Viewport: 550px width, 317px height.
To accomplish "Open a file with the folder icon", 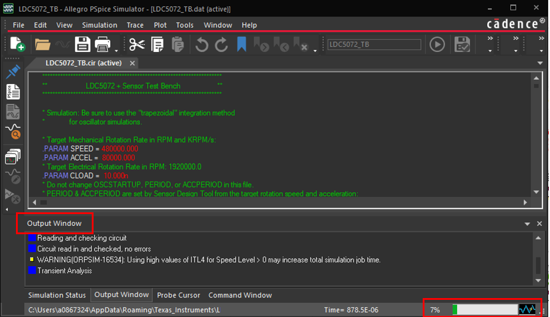I will coord(43,44).
